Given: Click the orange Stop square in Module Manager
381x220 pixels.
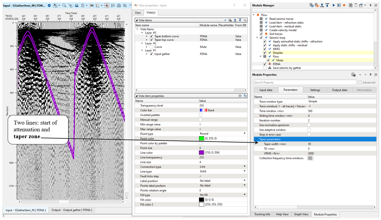Looking at the screenshot, I should [344, 5].
